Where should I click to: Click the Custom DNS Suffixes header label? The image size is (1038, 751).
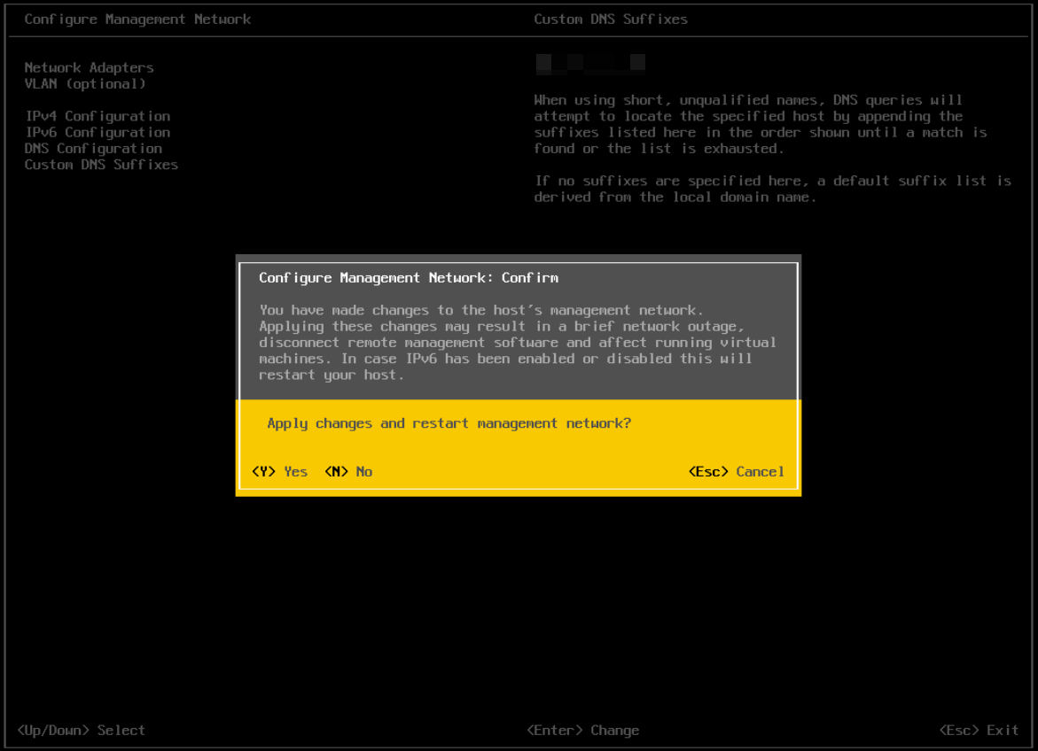click(611, 19)
